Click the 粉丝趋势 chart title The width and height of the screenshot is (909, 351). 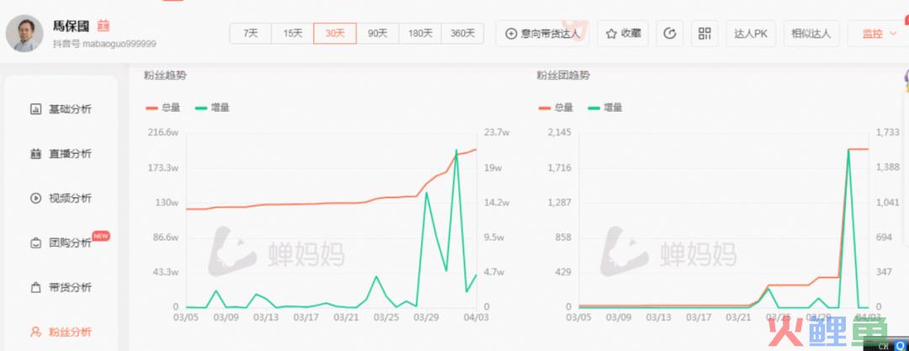(165, 76)
